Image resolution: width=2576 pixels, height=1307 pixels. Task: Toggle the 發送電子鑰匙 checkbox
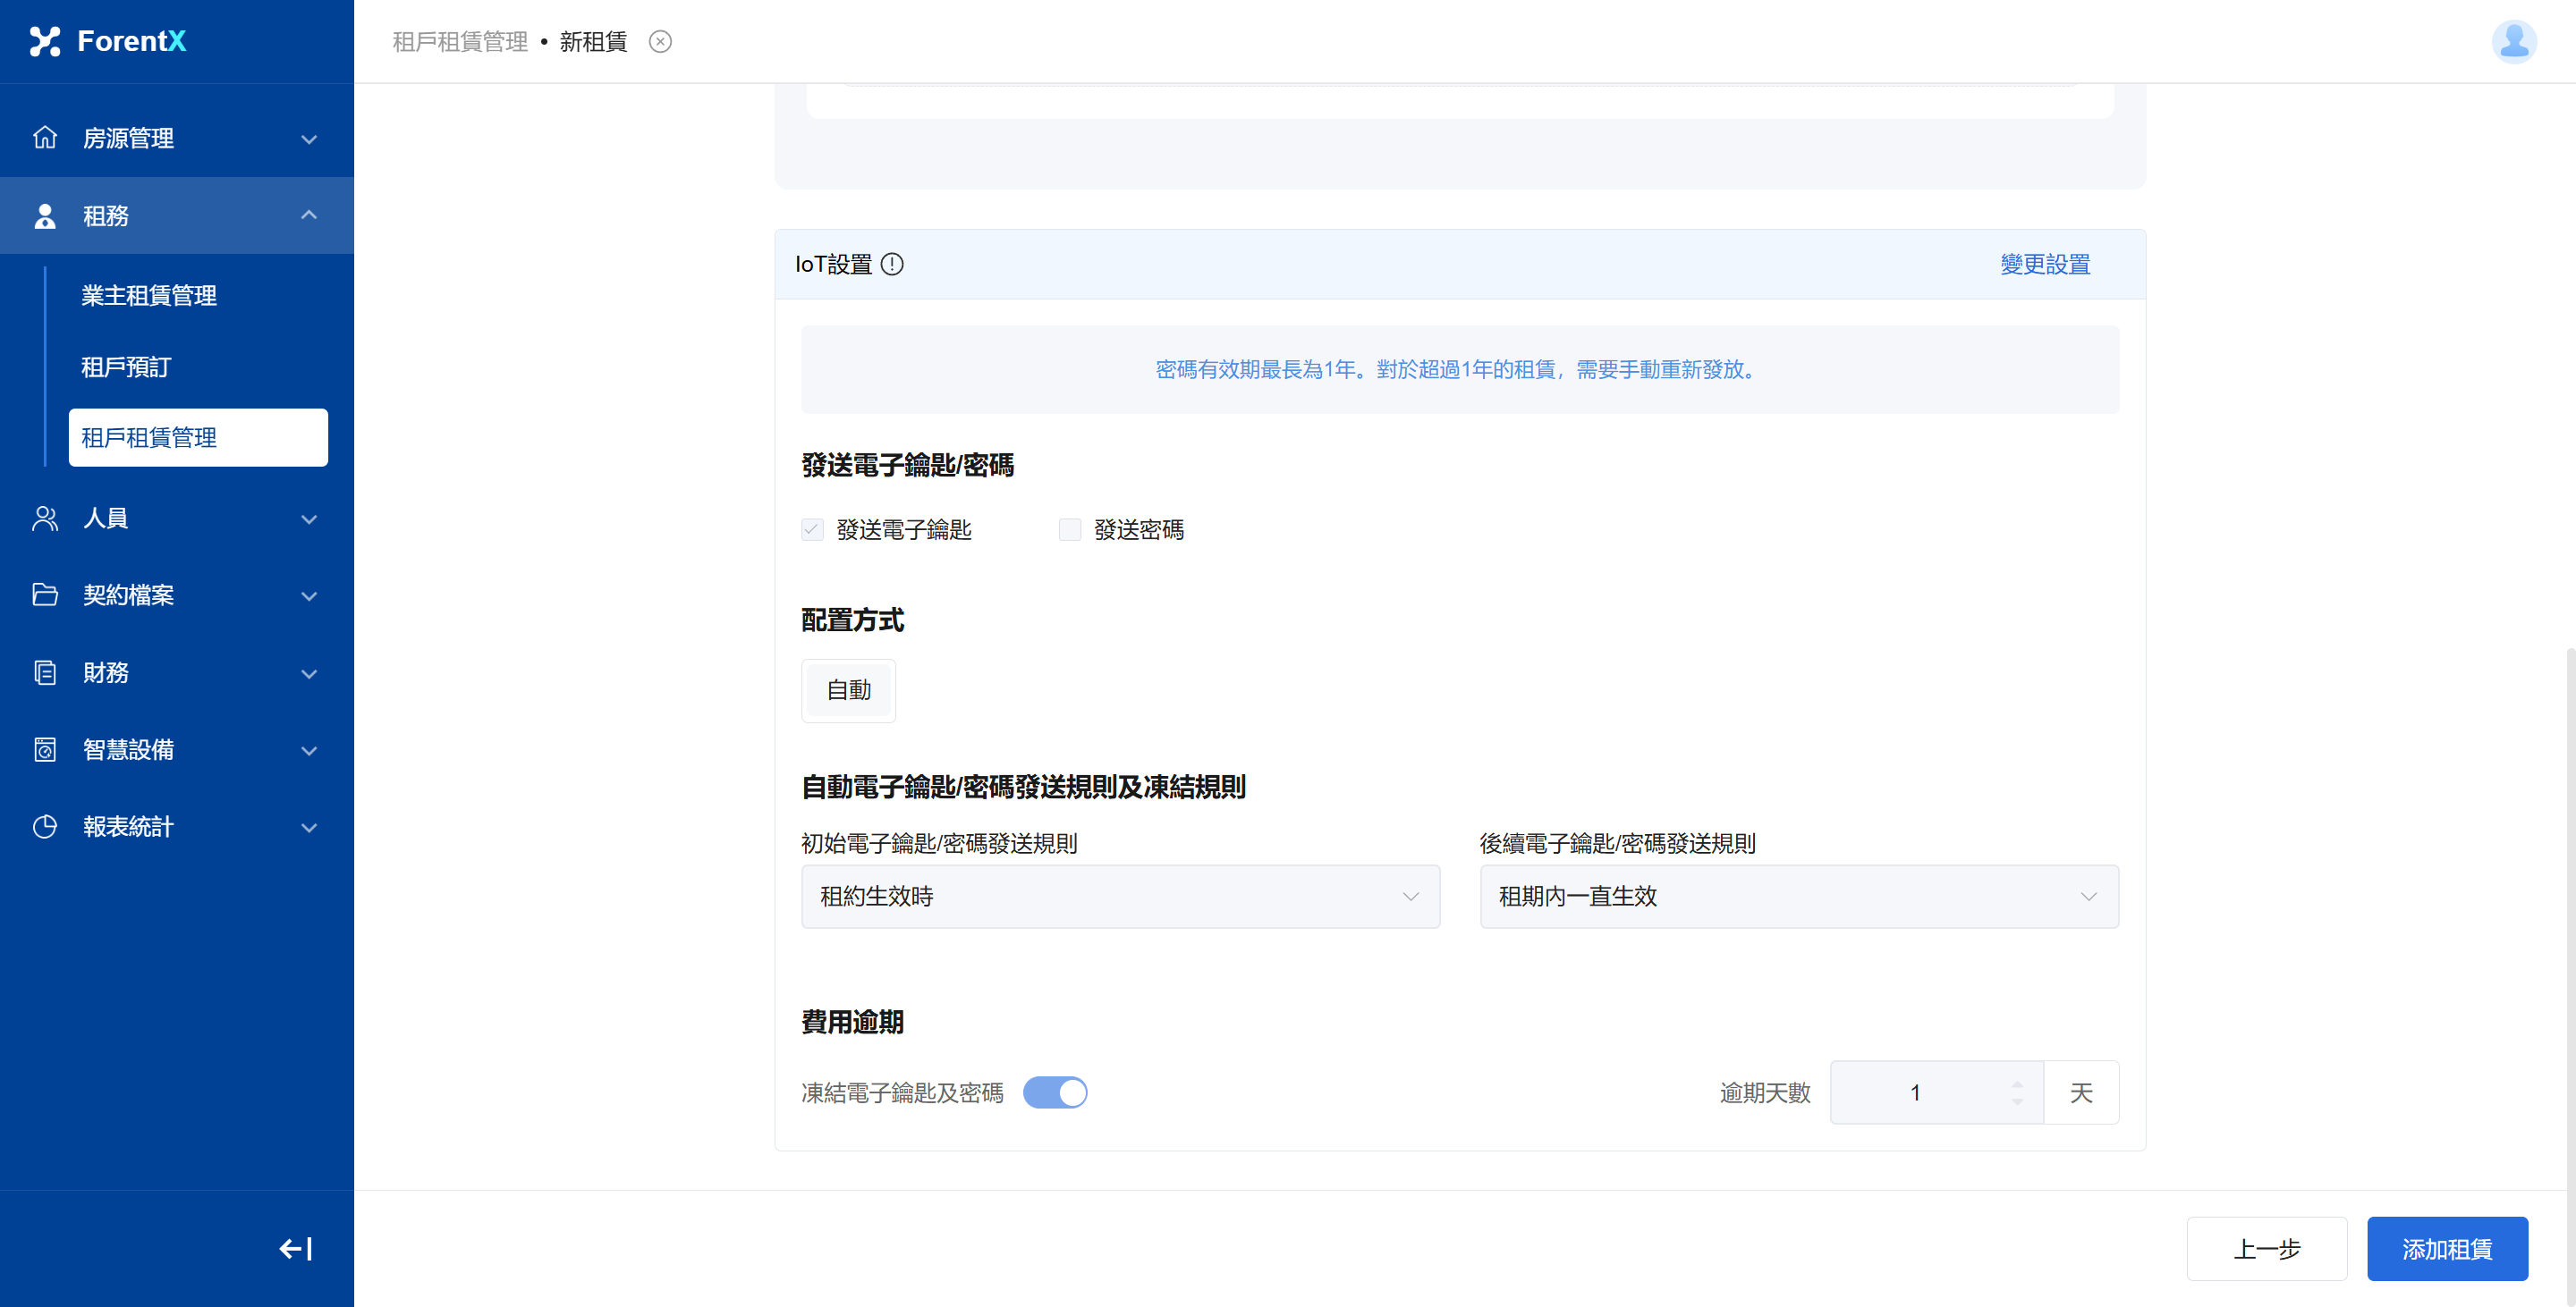tap(812, 529)
